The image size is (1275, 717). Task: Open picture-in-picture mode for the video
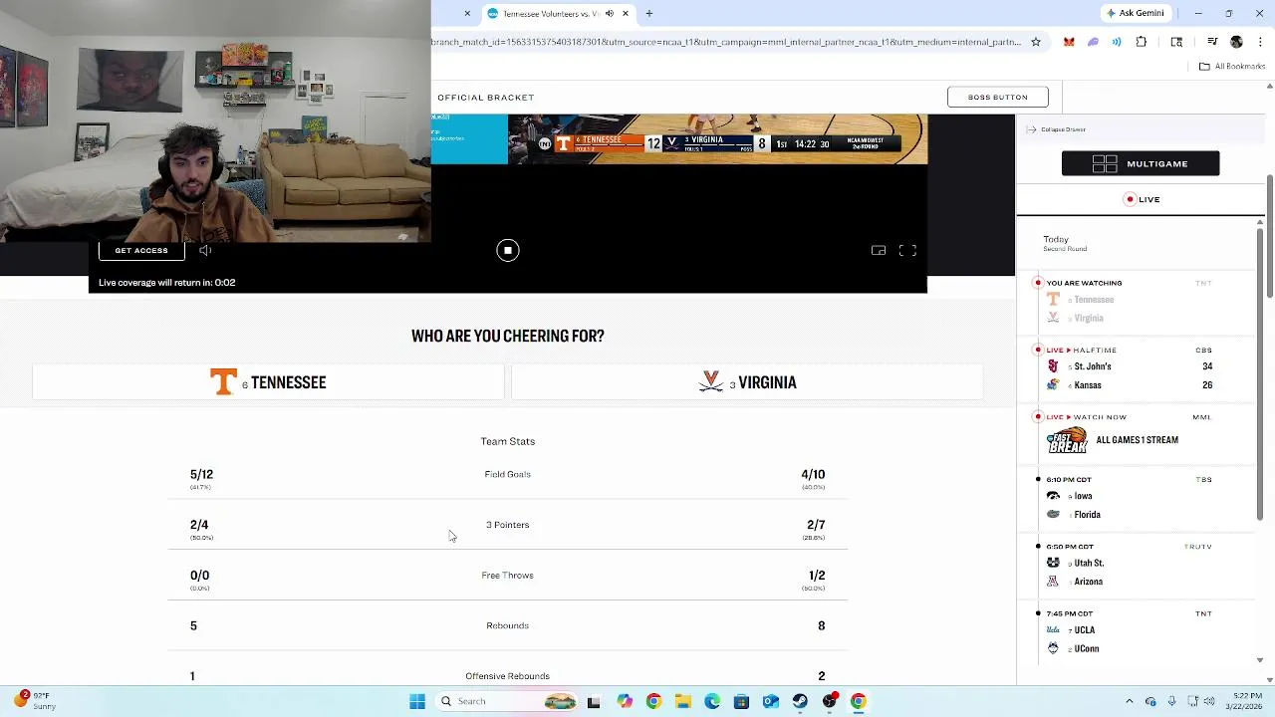point(879,250)
